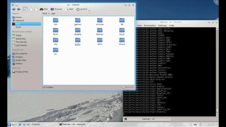Screen dimensions: 226x127
Task: Open the KDE application launcher
Action: pyautogui.click(x=9, y=125)
